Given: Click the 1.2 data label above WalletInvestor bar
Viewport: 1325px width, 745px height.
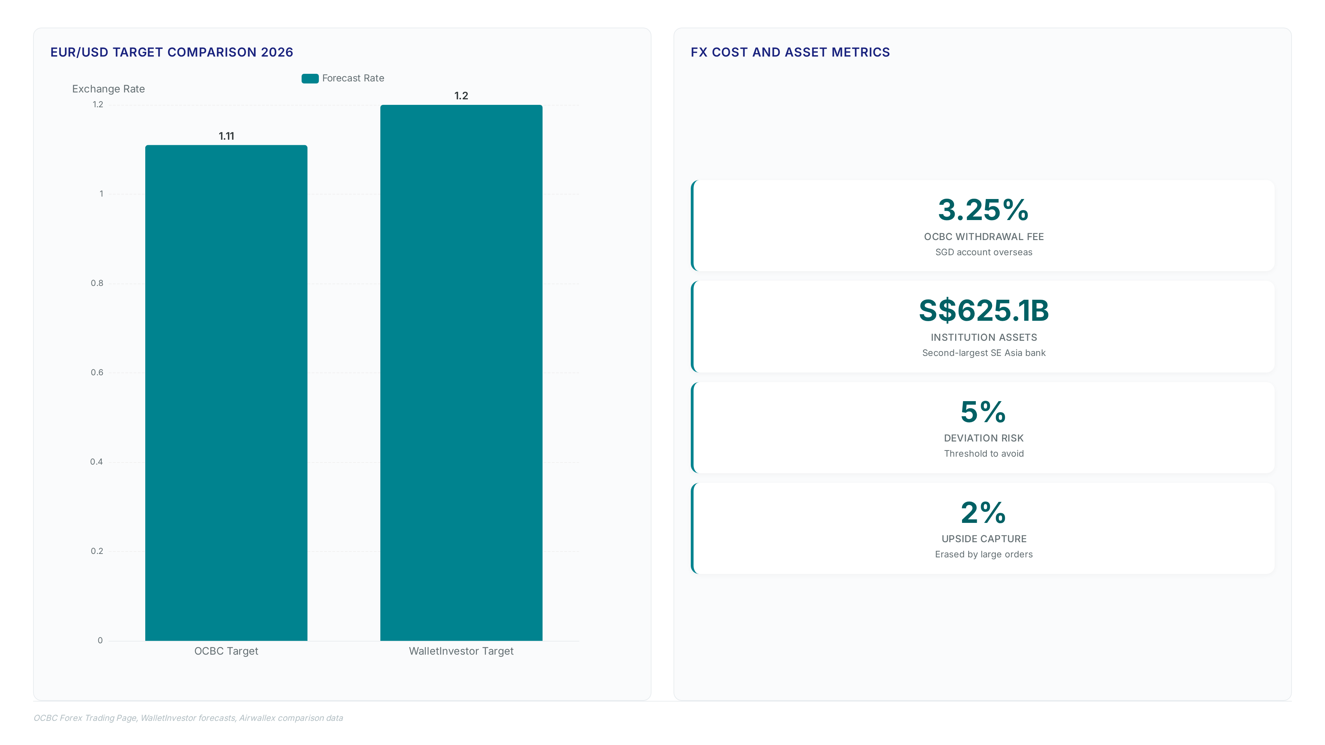Looking at the screenshot, I should (x=461, y=96).
